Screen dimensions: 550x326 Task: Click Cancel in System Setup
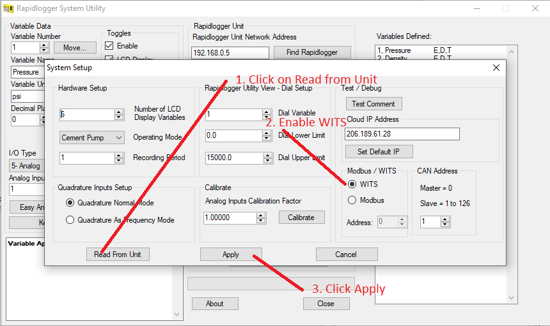(347, 255)
